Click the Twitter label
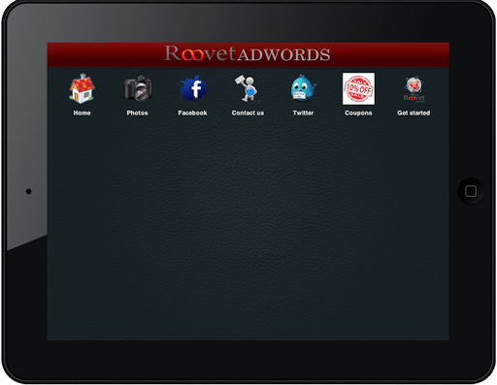This screenshot has width=497, height=385. (x=303, y=112)
